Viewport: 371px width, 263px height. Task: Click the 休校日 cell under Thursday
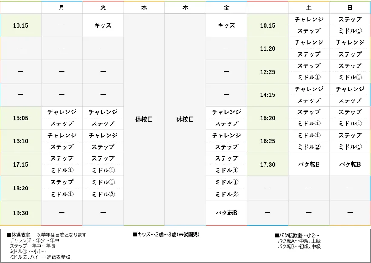tap(185, 119)
